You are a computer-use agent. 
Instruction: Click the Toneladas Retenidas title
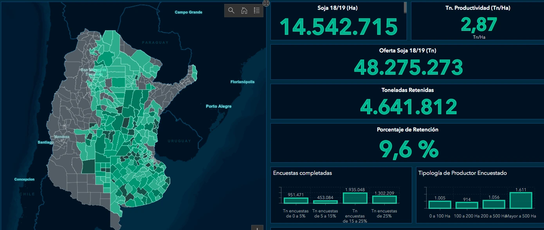pos(407,90)
